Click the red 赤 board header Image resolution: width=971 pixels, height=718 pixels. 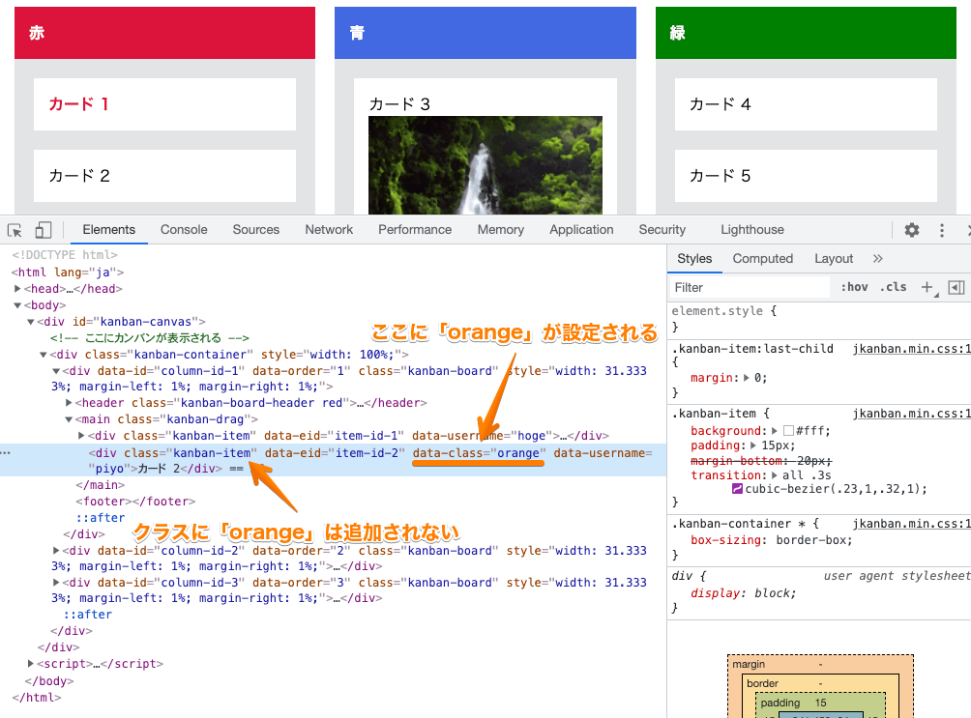(164, 33)
